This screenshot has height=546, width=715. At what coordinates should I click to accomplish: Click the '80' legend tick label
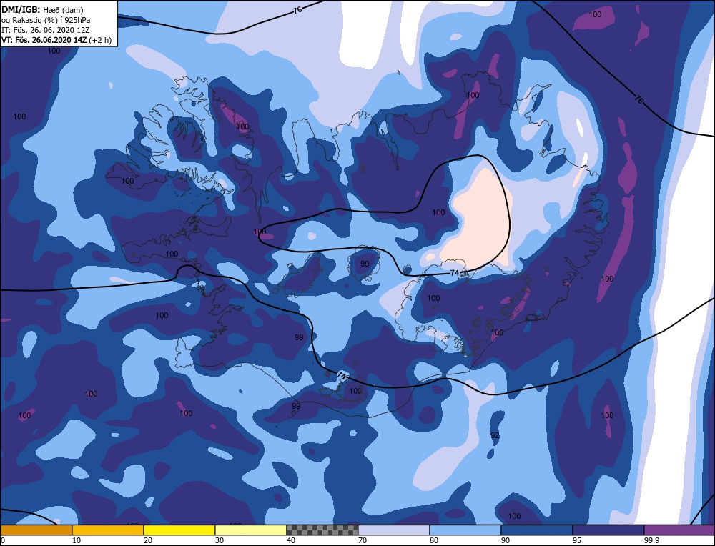(x=434, y=540)
